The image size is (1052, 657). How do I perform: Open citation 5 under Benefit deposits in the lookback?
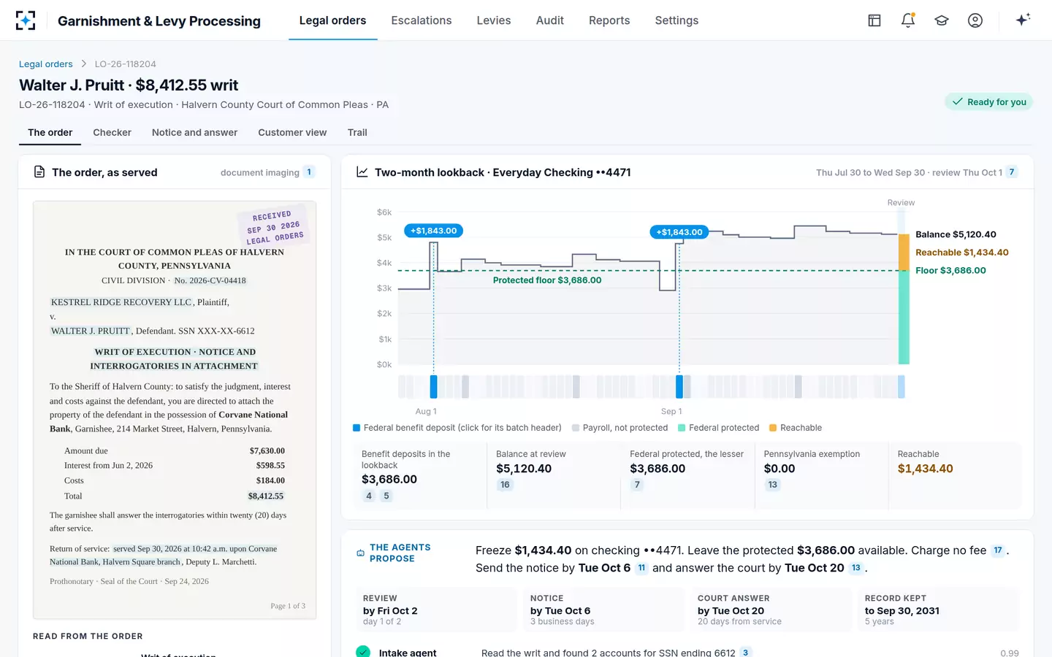click(386, 496)
